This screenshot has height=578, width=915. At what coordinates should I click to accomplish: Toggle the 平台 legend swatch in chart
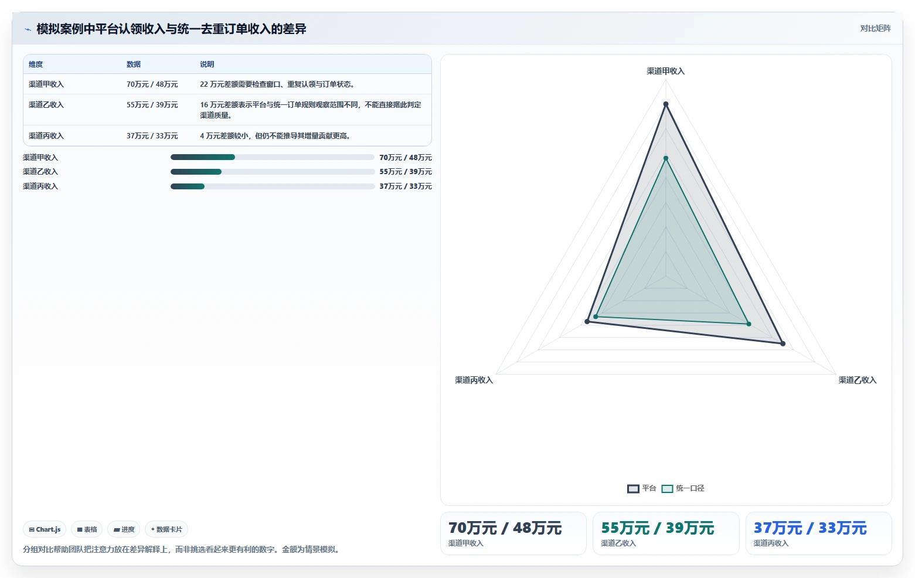coord(633,489)
